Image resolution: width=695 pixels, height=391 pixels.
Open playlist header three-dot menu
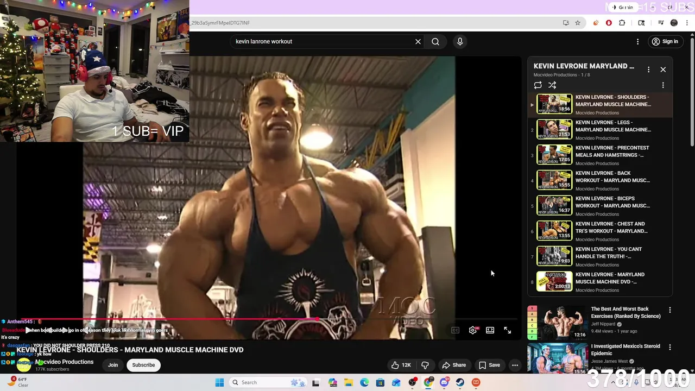click(x=648, y=70)
